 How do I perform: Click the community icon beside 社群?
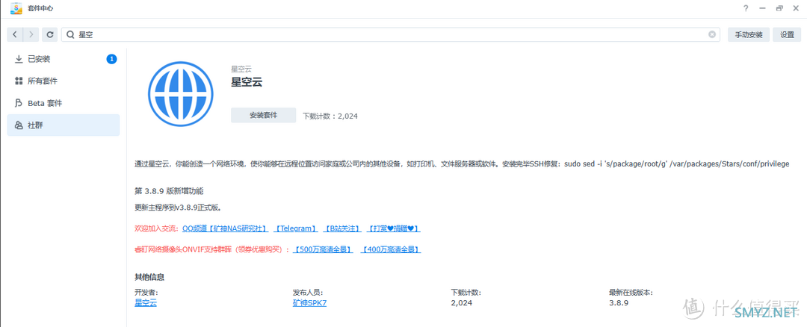[19, 125]
